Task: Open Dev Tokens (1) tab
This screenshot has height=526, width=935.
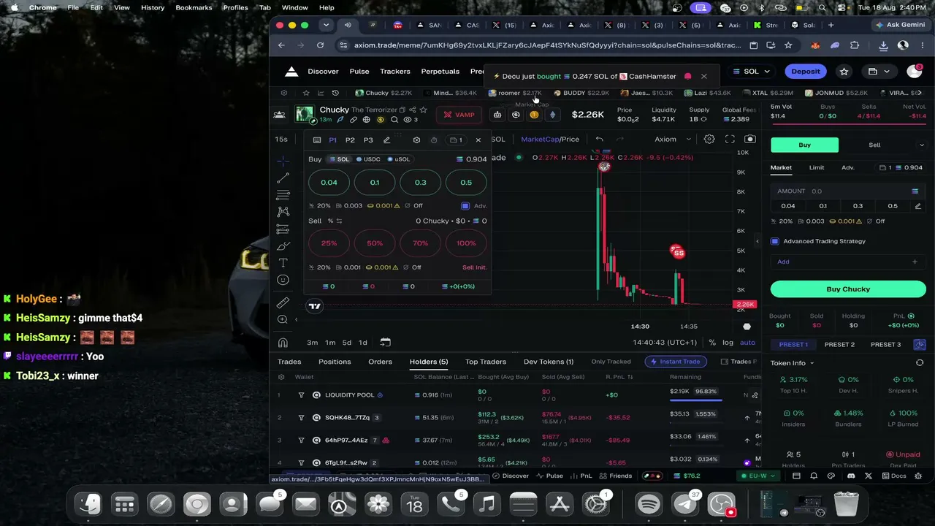Action: tap(549, 362)
